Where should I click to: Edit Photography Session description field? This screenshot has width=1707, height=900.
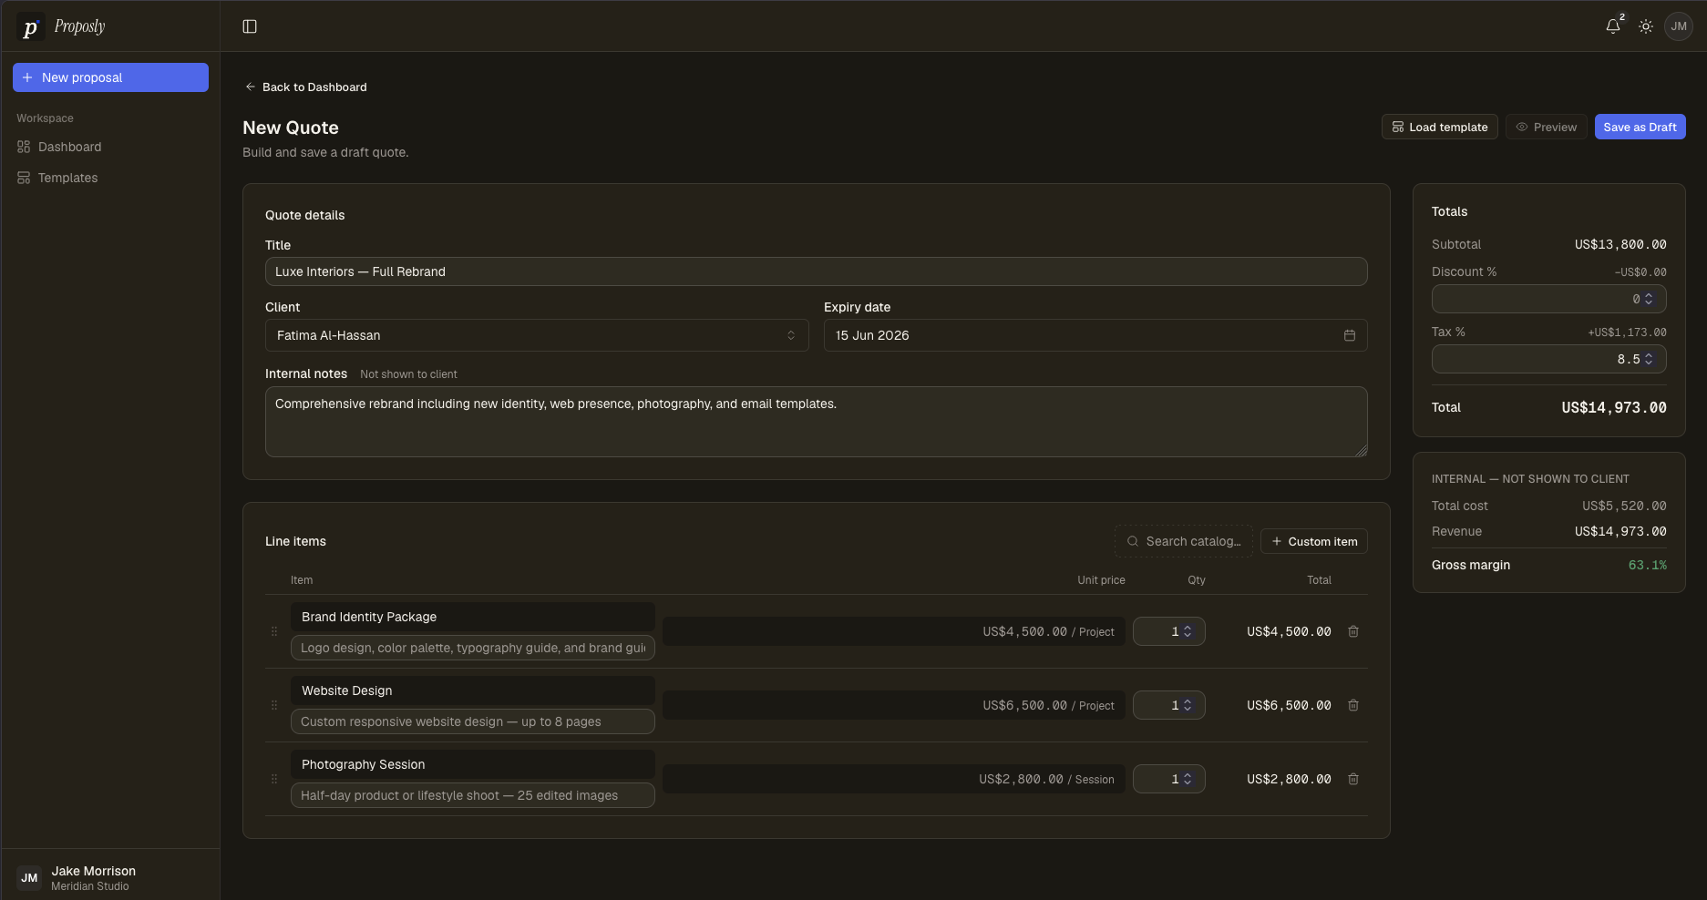point(473,795)
